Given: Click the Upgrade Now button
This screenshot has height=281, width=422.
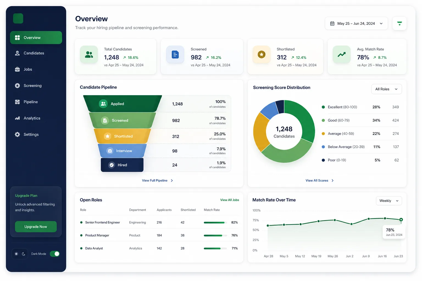Looking at the screenshot, I should point(36,227).
